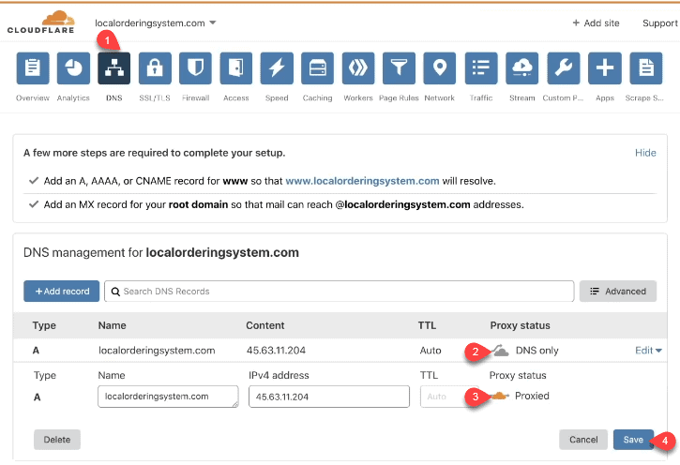680x465 pixels.
Task: Expand the Edit dropdown on A record
Action: pos(648,351)
